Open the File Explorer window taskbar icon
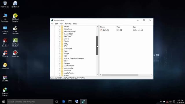 coord(70,101)
